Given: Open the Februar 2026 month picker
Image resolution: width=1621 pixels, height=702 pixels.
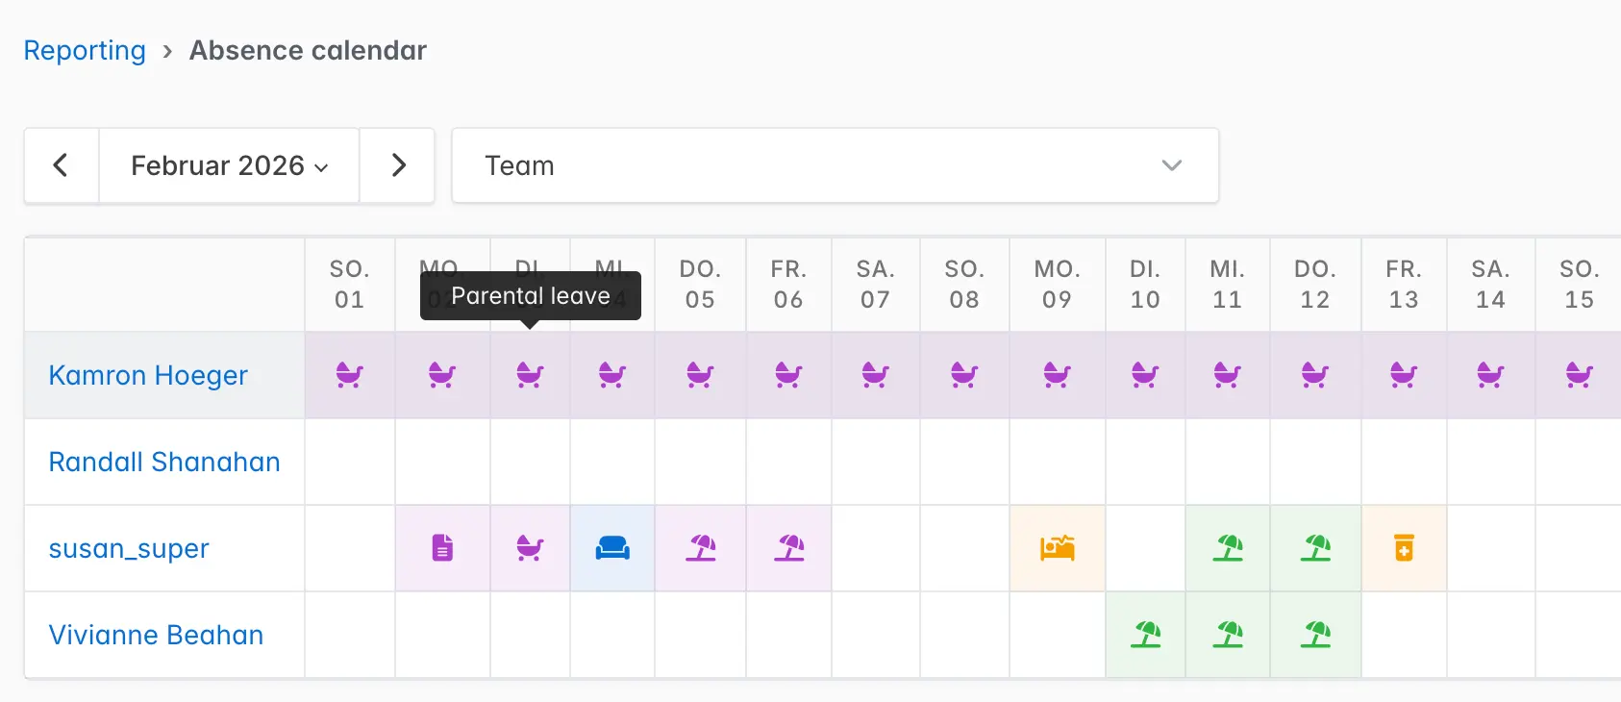Looking at the screenshot, I should point(229,165).
